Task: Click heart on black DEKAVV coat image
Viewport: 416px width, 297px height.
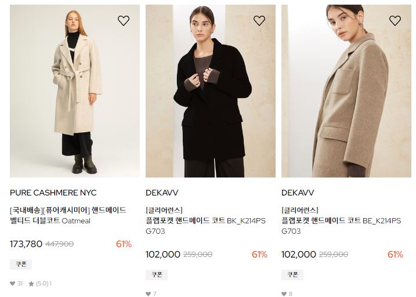Action: coord(259,20)
